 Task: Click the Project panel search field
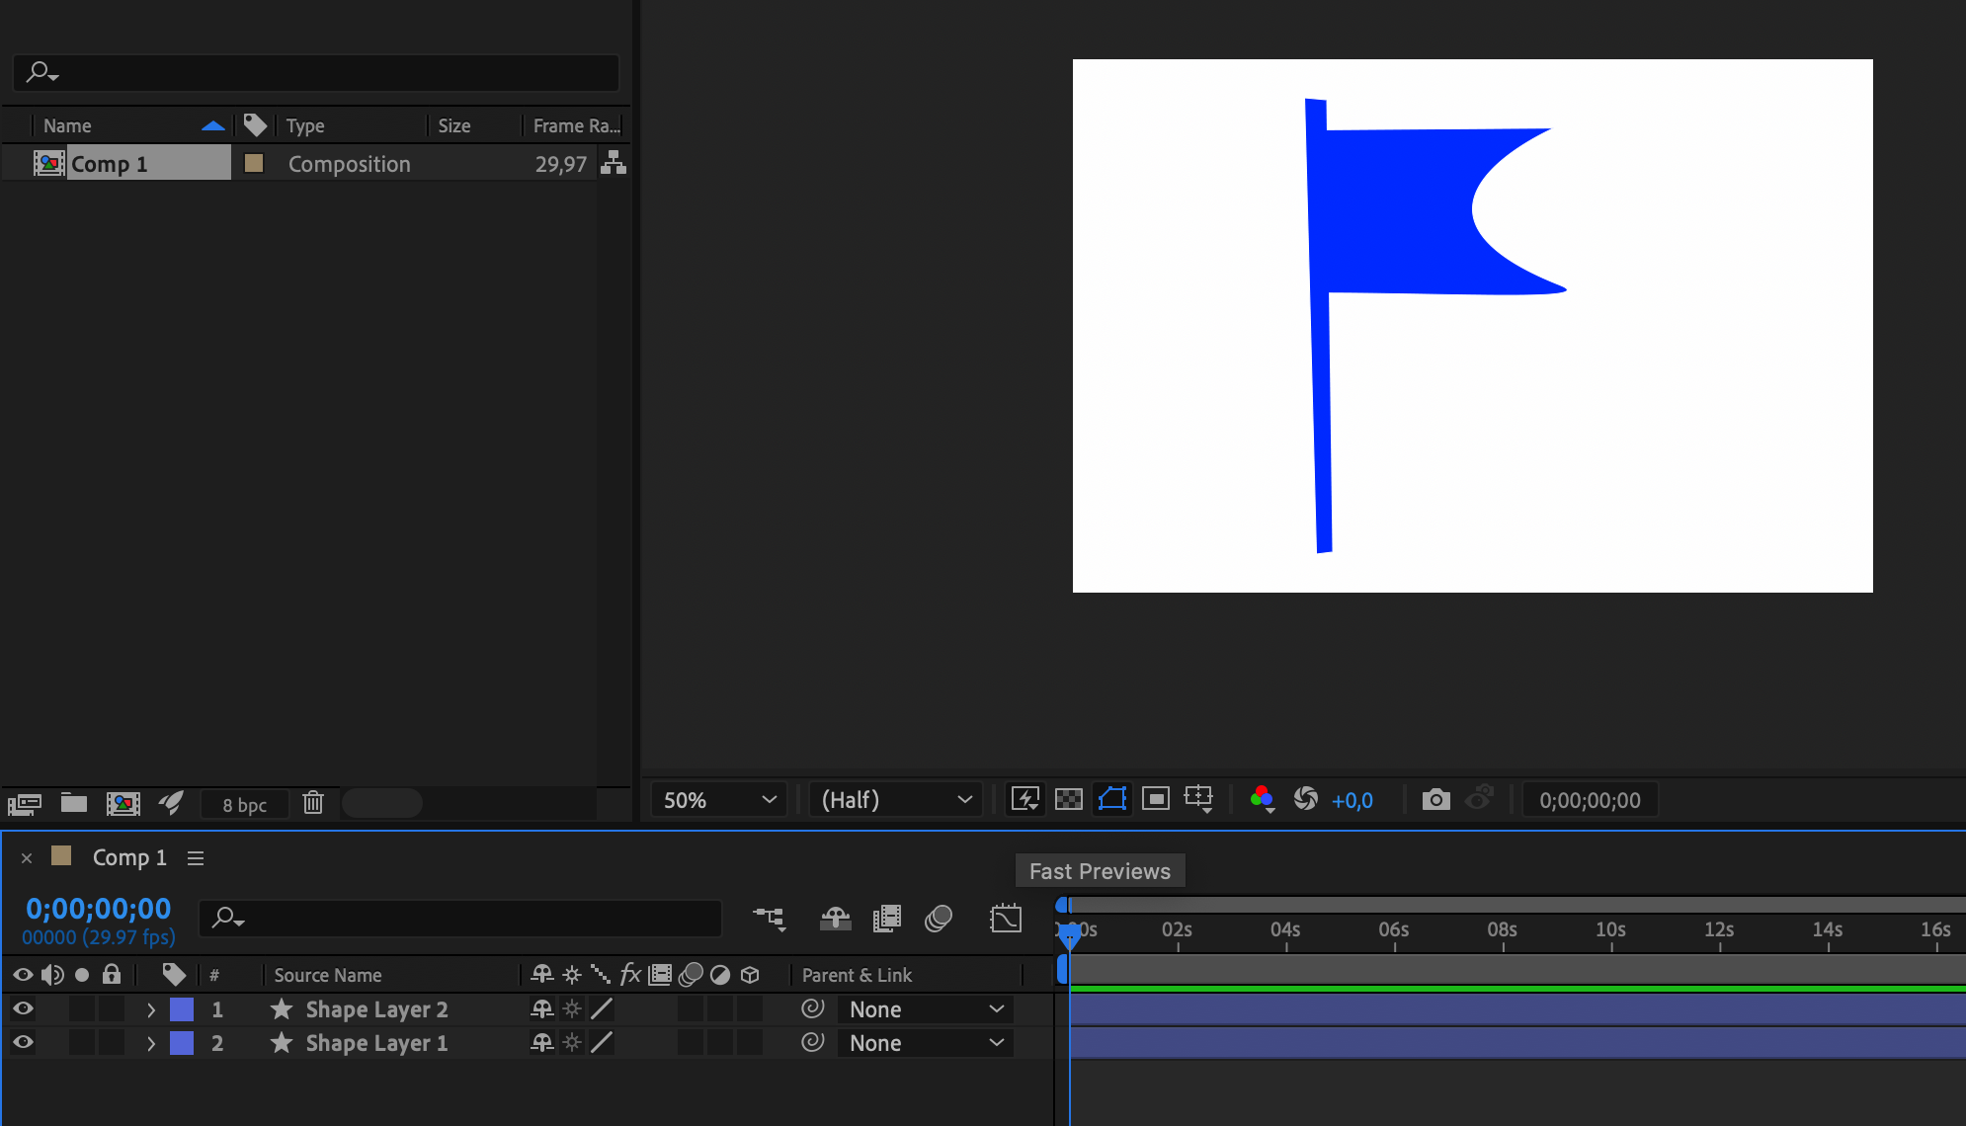[x=316, y=72]
